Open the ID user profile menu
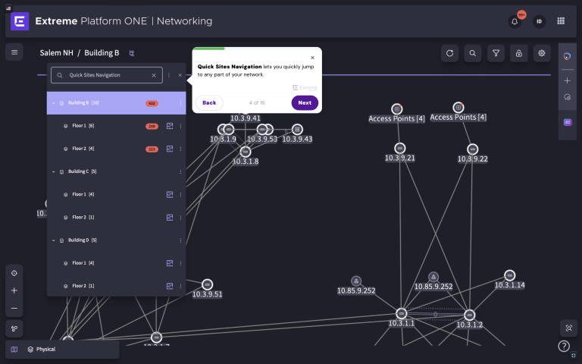The image size is (582, 364). 539,21
